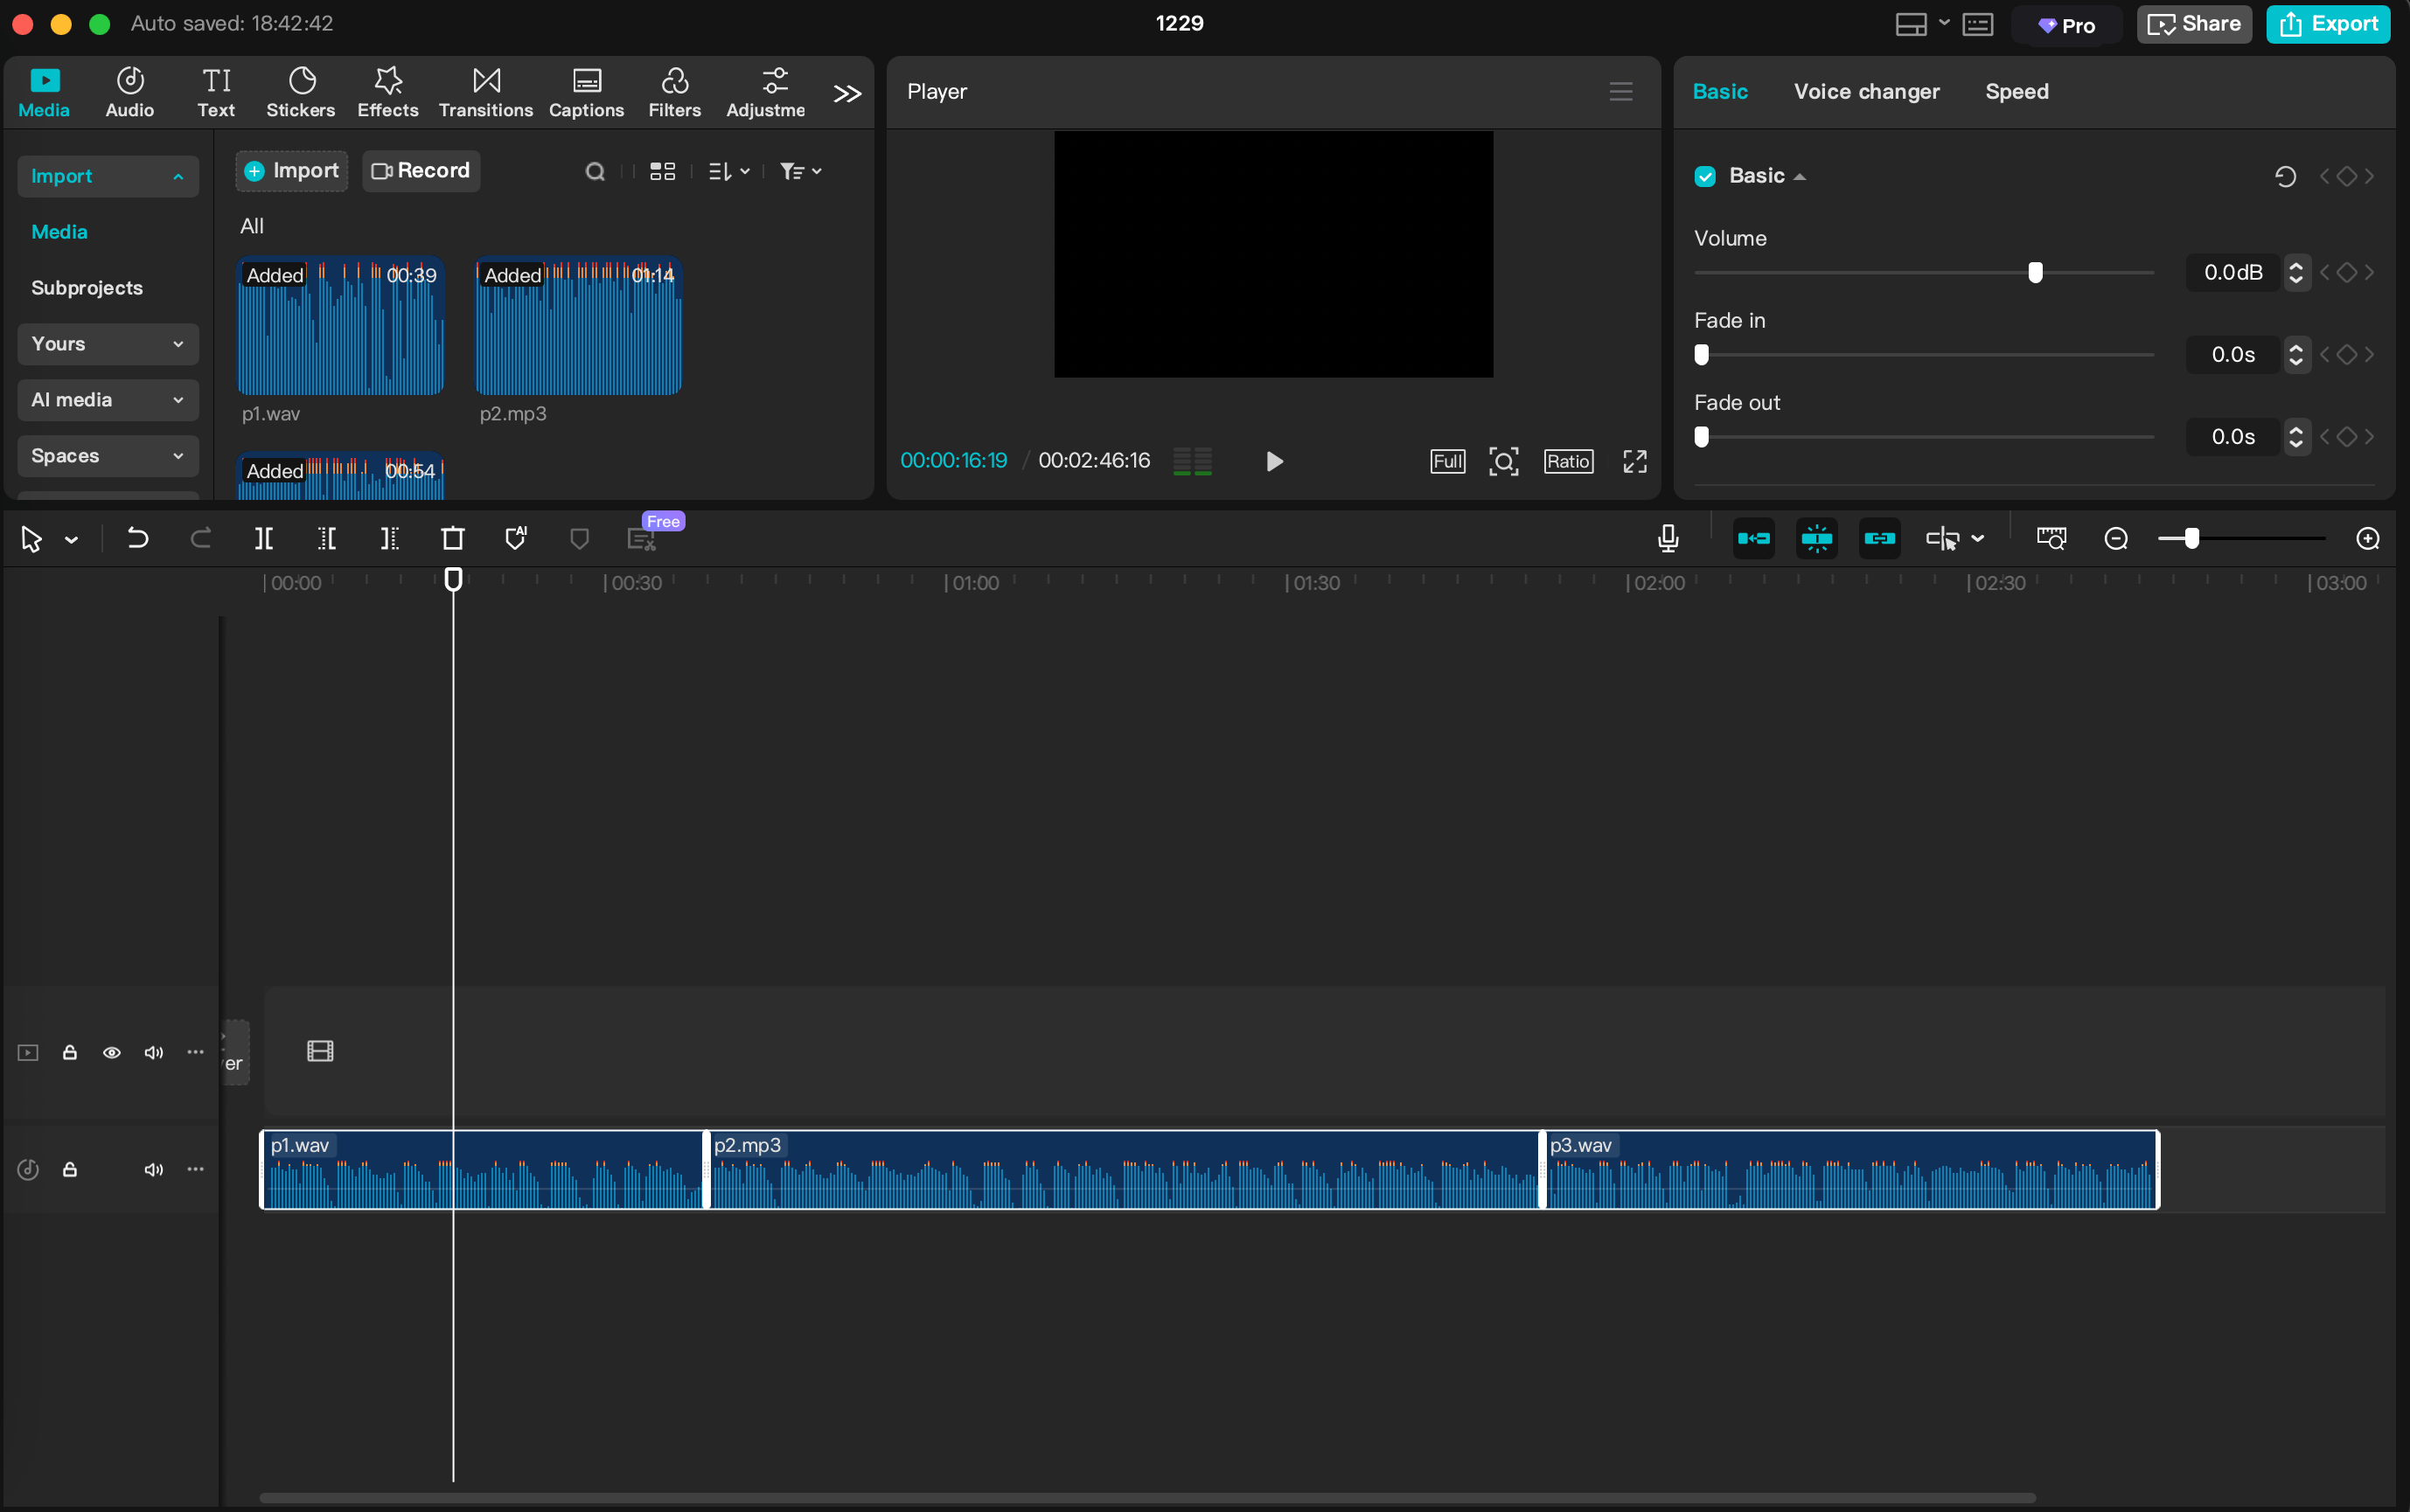The height and width of the screenshot is (1512, 2410).
Task: Click the Delete (trash) icon in timeline toolbar
Action: pyautogui.click(x=452, y=538)
